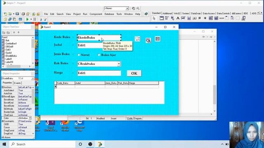Switch to the Diagram tab in code editor

(138, 118)
